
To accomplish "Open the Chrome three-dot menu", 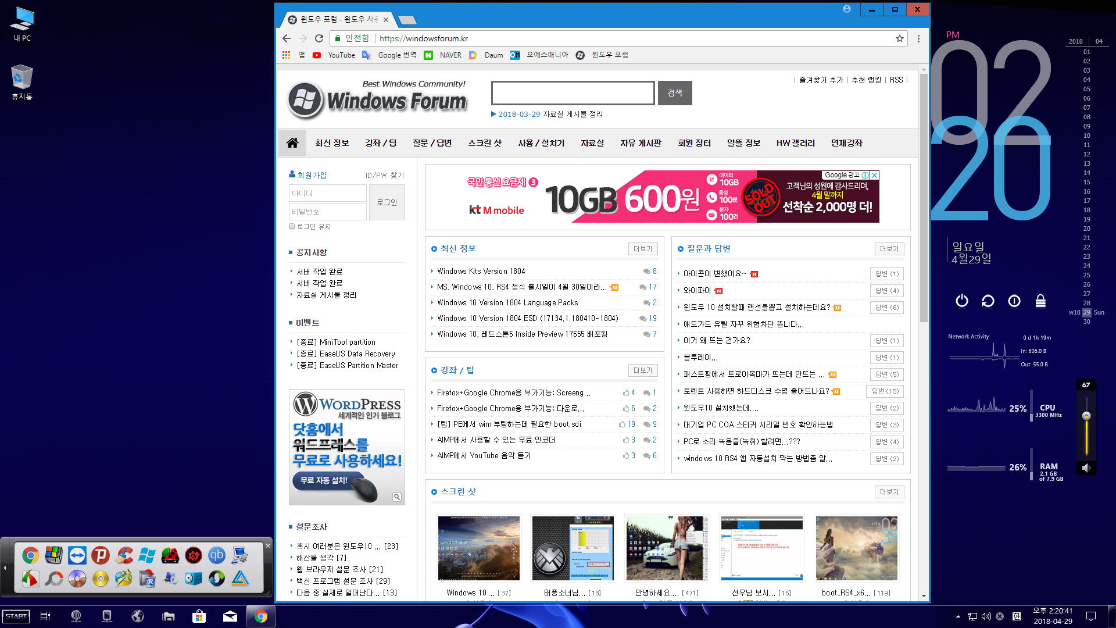I will [918, 38].
